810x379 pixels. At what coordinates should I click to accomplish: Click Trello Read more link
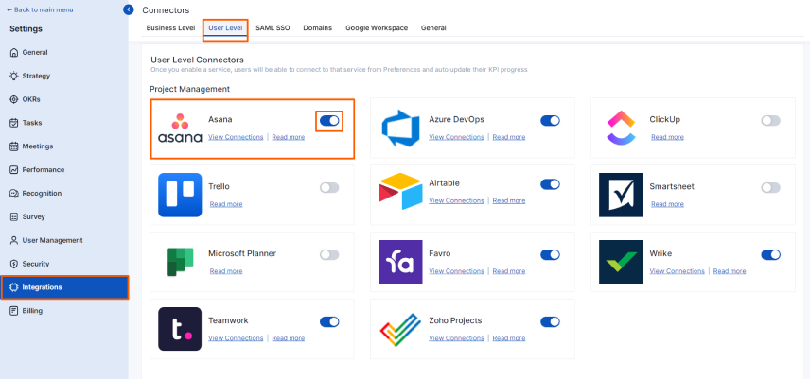tap(226, 204)
